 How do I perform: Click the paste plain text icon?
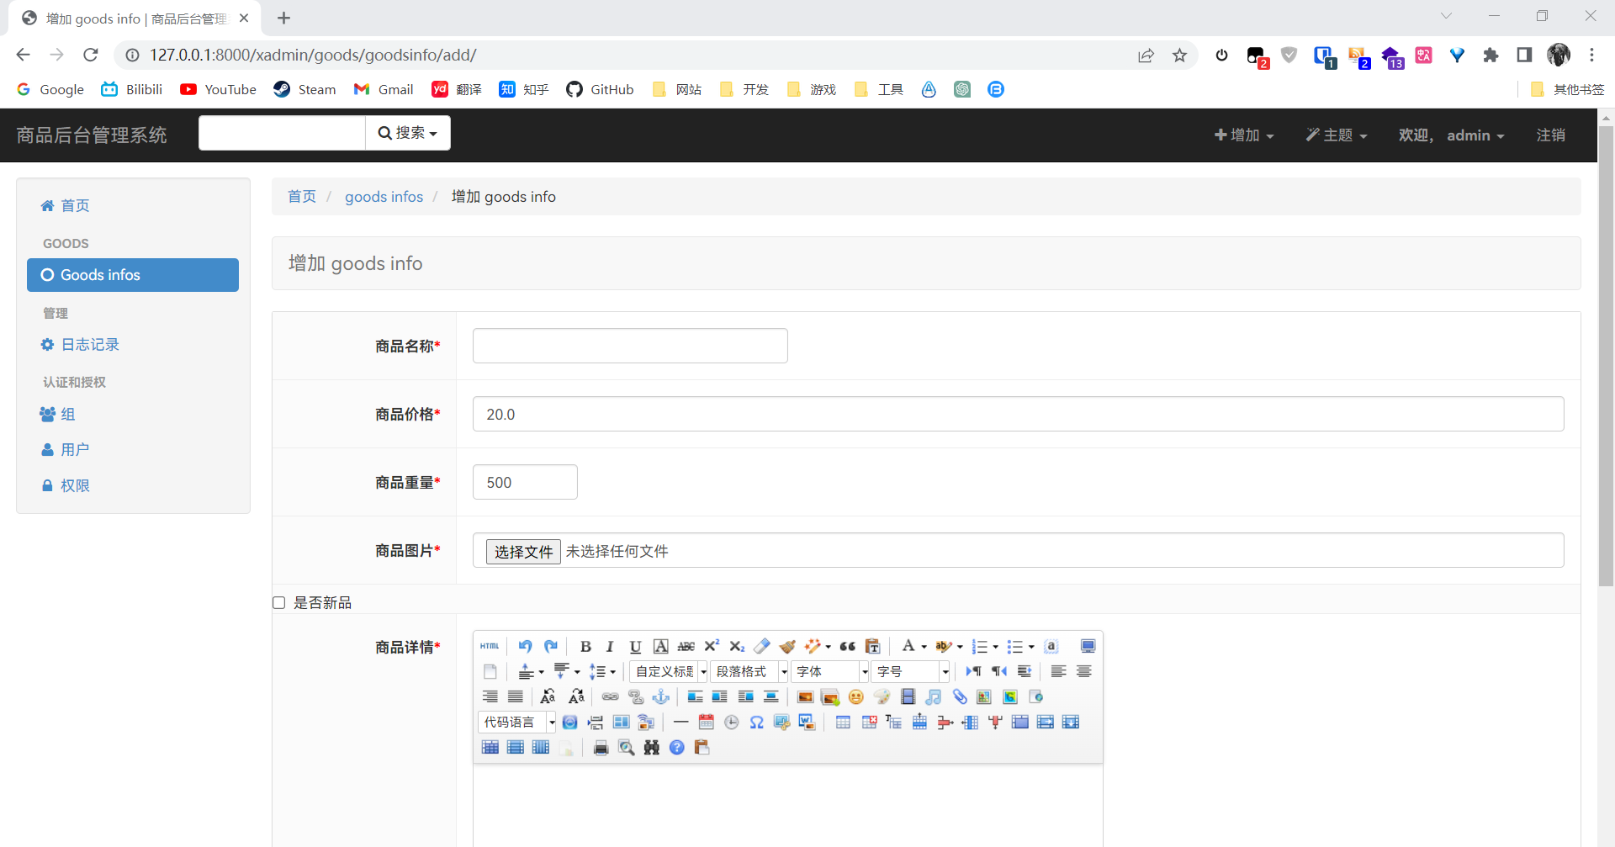873,646
